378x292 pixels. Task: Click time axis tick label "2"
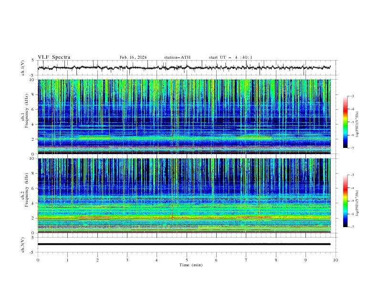tap(97, 260)
